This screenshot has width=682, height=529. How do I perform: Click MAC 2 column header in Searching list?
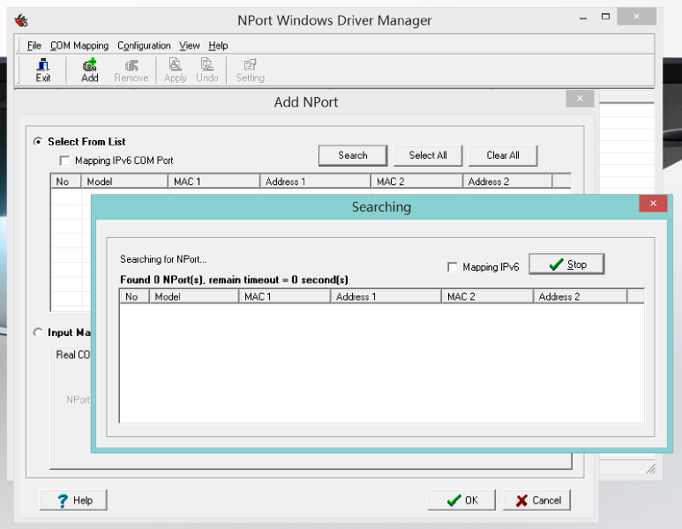click(x=487, y=296)
